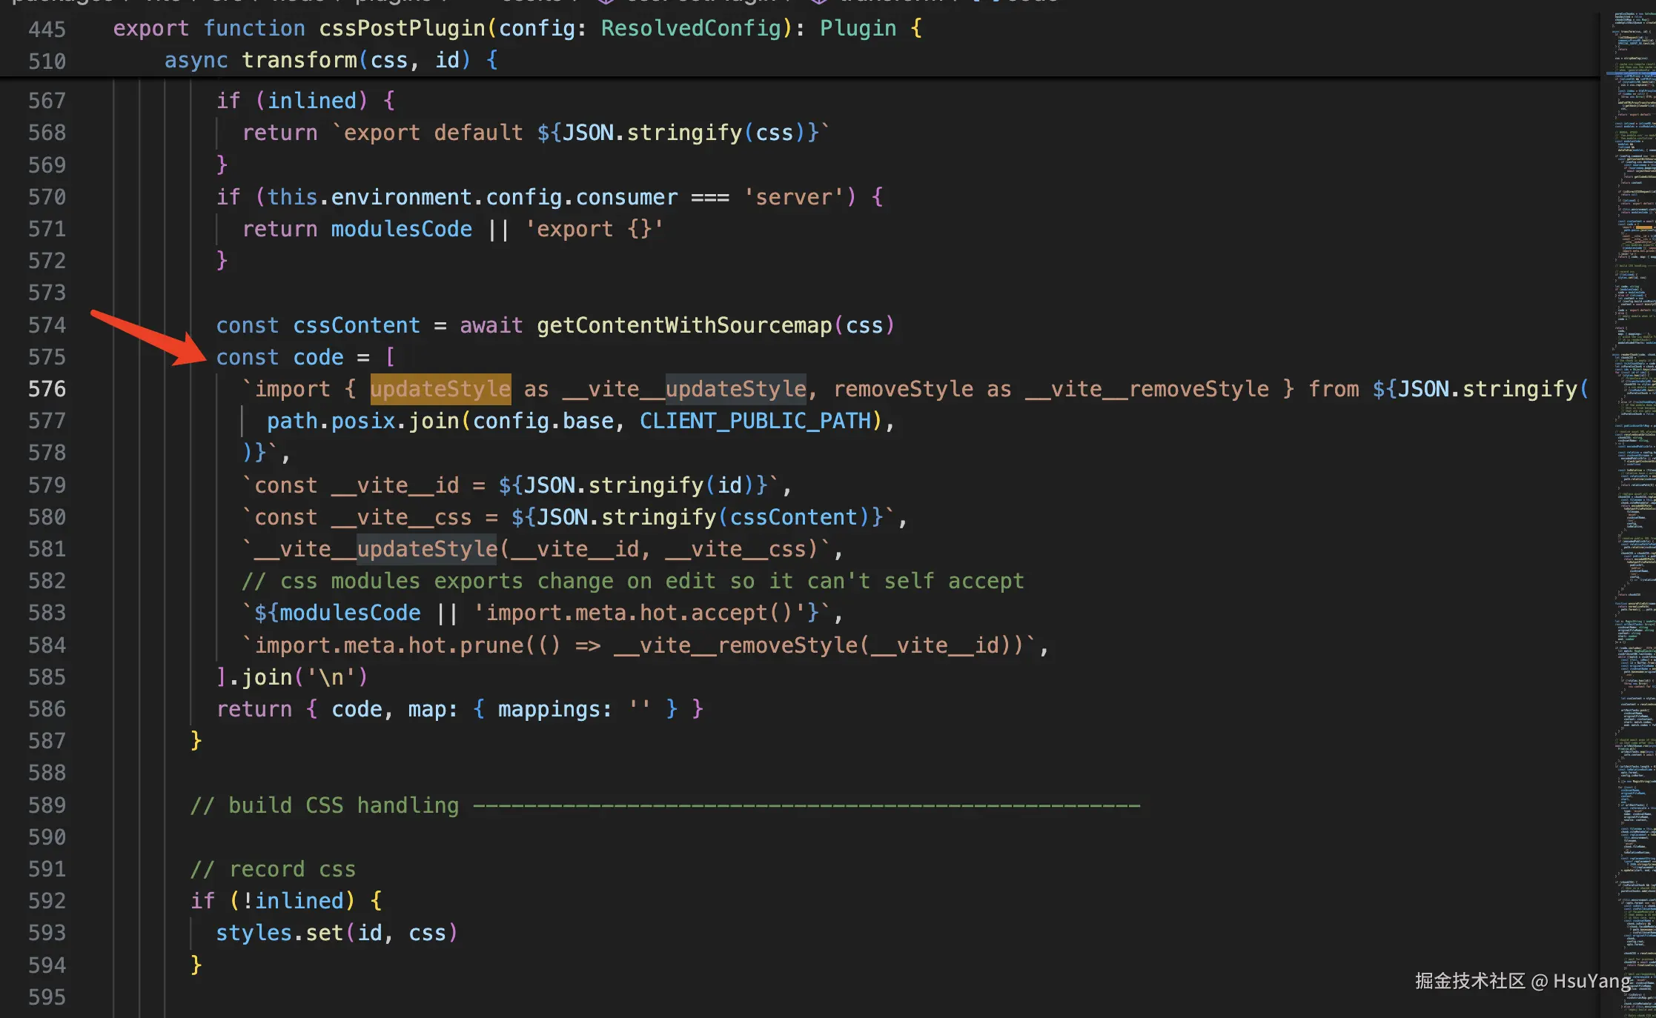Click line number 567 in gutter
The image size is (1656, 1018).
click(x=47, y=101)
